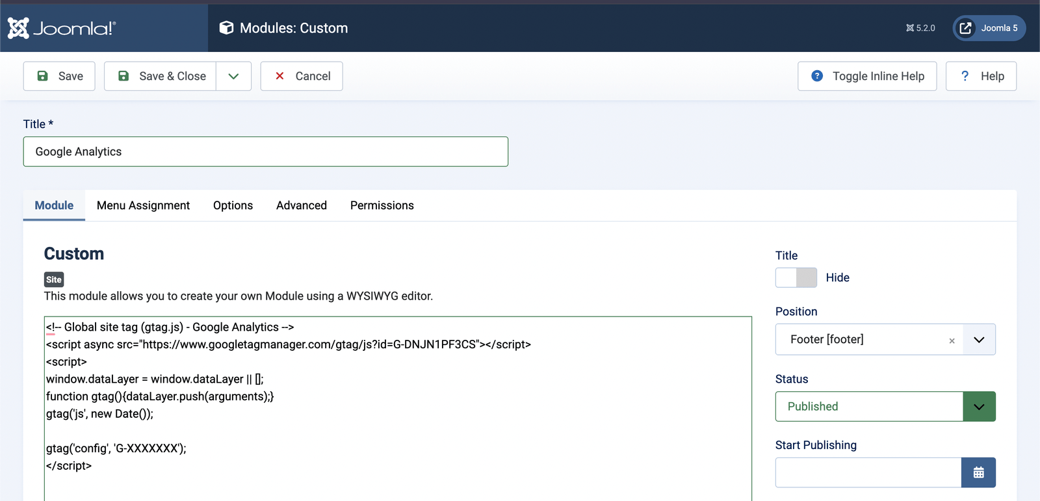1040x501 pixels.
Task: Click the "Modules: Custom" page title
Action: (294, 28)
